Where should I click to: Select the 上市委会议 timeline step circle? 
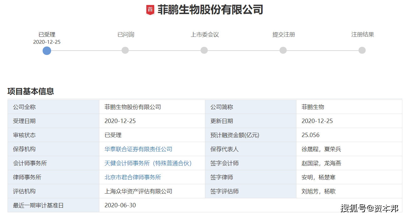click(204, 50)
